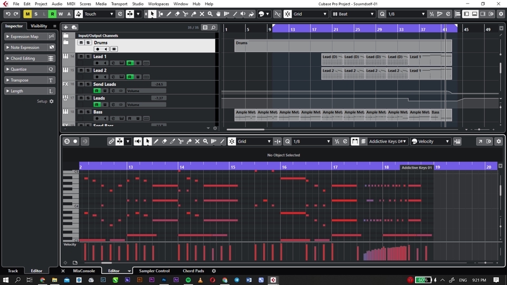Open the Addictive Keys part selector dropdown

[x=387, y=141]
